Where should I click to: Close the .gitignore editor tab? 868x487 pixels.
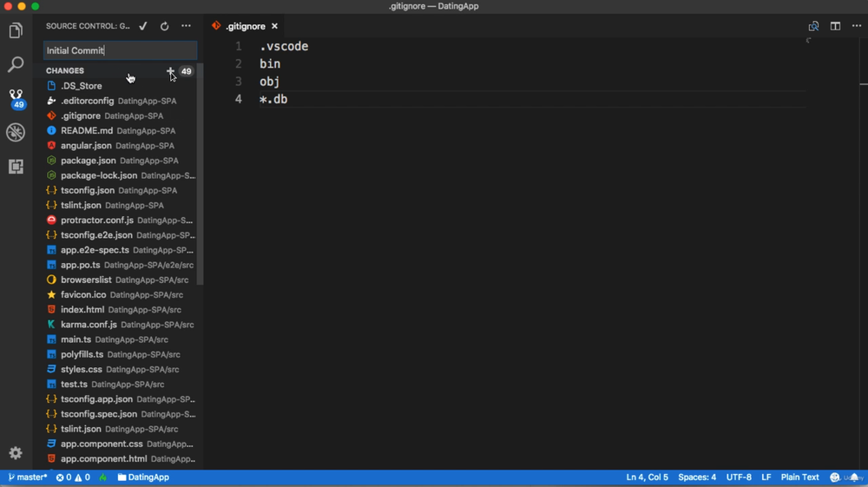click(x=274, y=26)
